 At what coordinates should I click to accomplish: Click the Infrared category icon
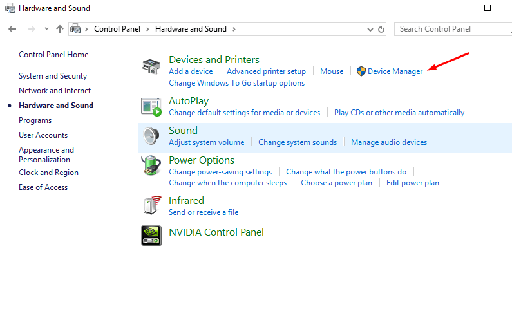coord(151,206)
